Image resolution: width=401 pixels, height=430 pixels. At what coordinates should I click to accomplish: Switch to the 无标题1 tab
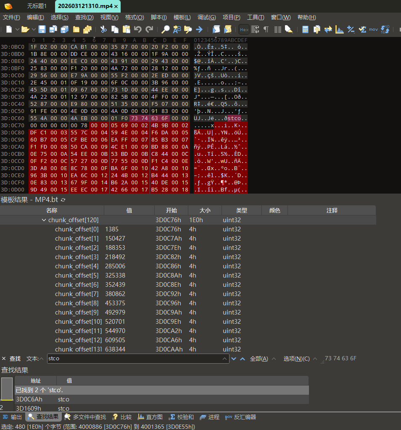(x=37, y=6)
